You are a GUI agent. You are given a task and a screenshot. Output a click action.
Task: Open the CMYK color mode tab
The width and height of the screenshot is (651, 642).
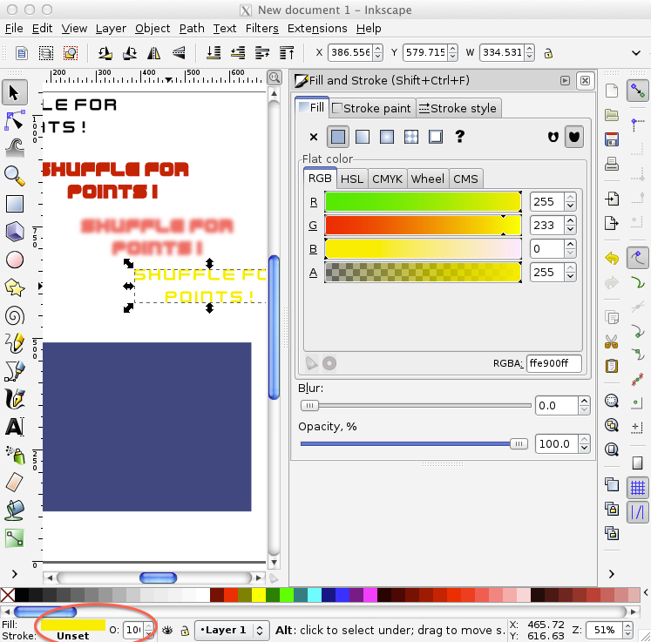tap(387, 179)
